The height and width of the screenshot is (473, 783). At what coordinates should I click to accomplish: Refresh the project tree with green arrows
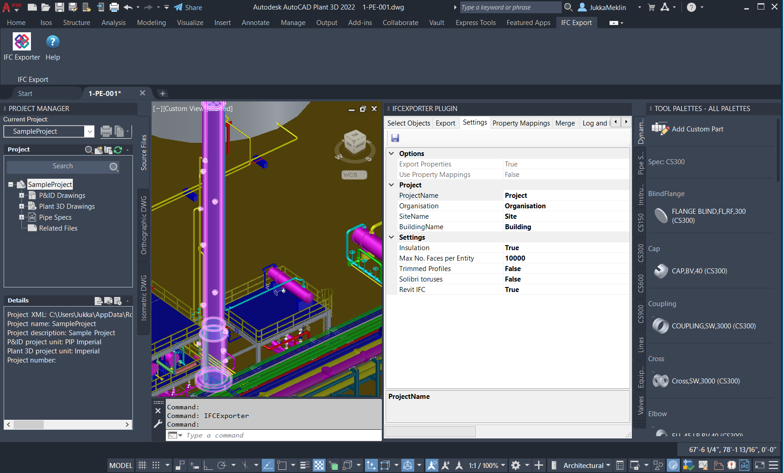pos(118,150)
